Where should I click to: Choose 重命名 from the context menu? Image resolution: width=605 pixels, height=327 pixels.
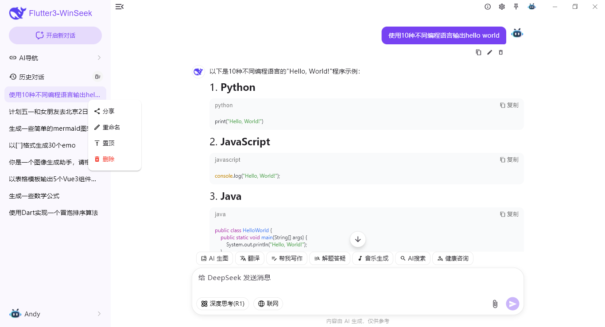111,127
